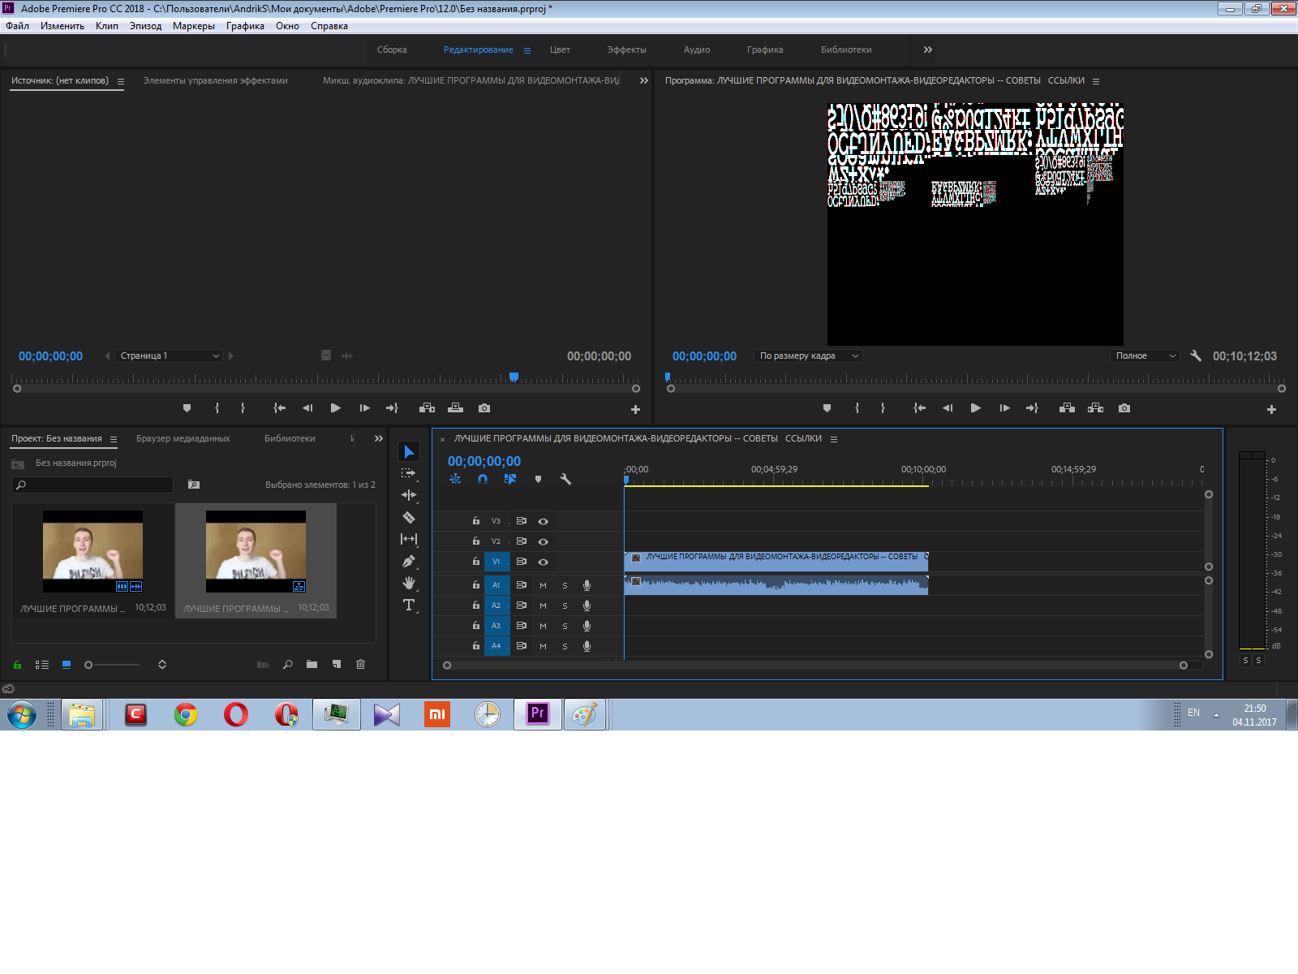Select the Type tool
This screenshot has height=974, width=1298.
[409, 605]
